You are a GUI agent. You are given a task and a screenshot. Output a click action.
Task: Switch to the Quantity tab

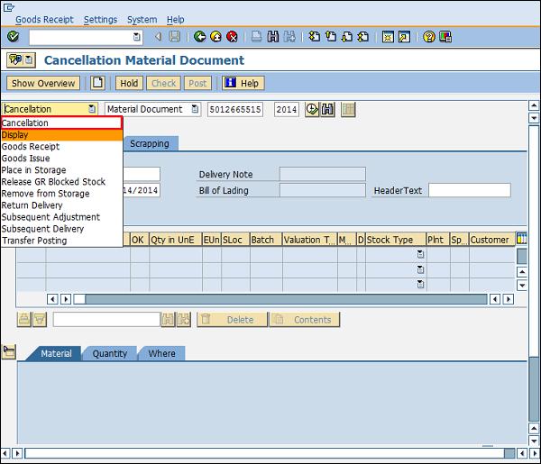point(109,354)
